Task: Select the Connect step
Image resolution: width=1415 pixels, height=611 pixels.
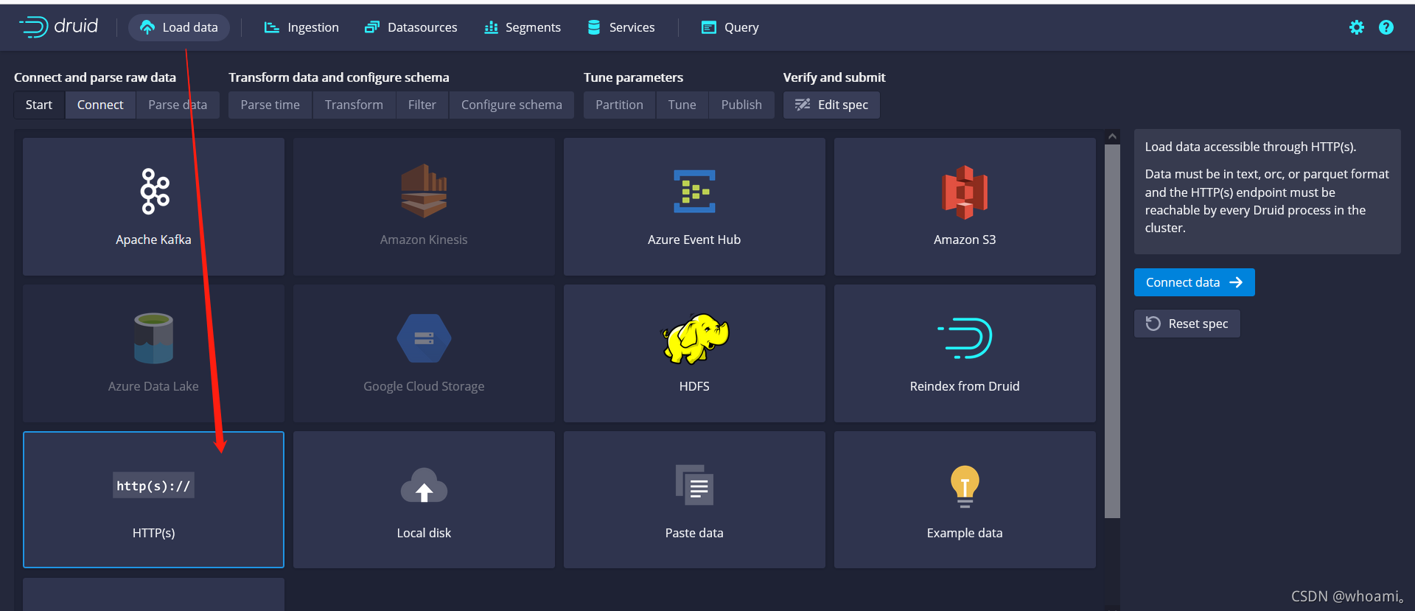Action: 100,105
